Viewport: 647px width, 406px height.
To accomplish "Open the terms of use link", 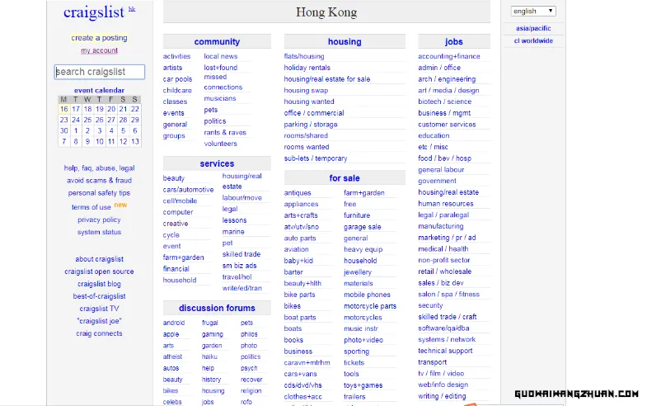I will click(91, 207).
